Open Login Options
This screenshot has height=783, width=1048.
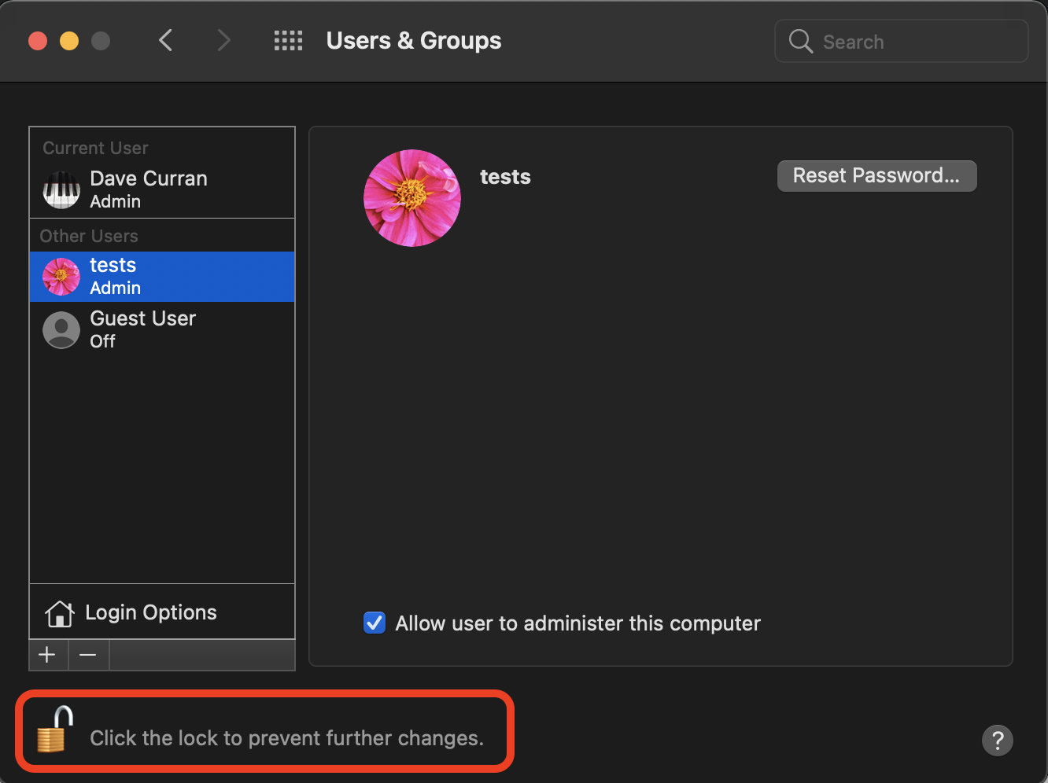click(149, 612)
